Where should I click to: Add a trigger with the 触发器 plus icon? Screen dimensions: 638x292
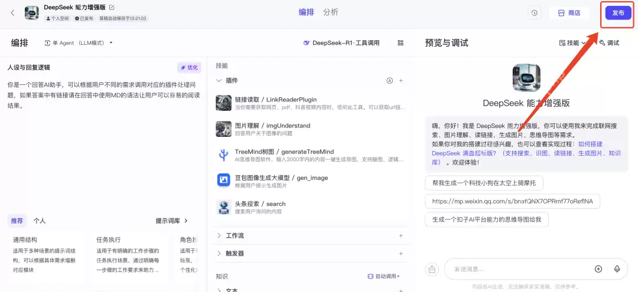[401, 254]
